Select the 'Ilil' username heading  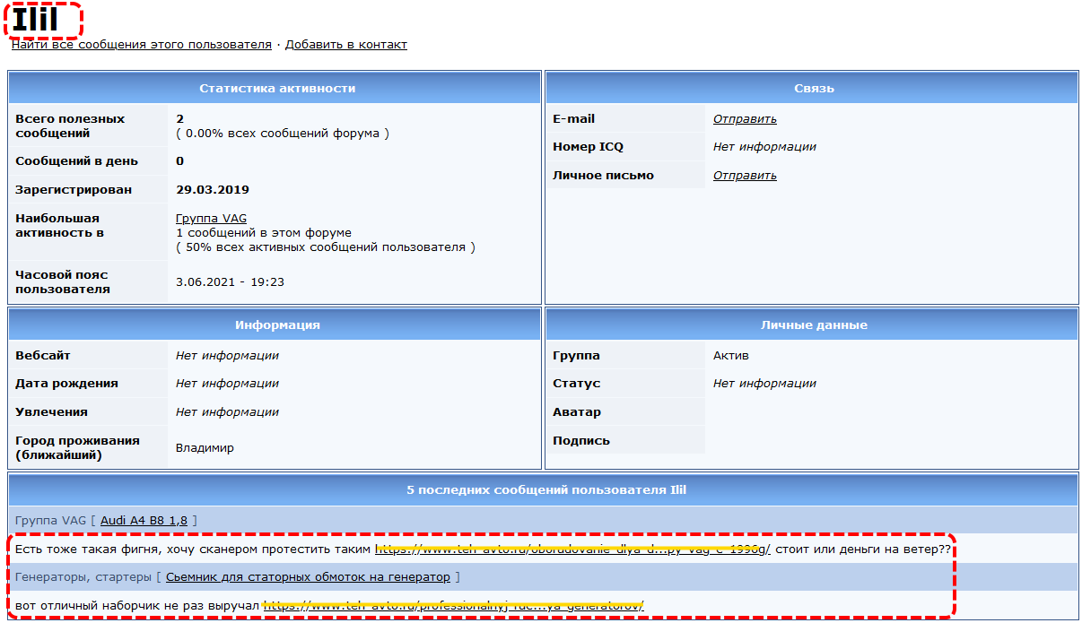pyautogui.click(x=35, y=20)
